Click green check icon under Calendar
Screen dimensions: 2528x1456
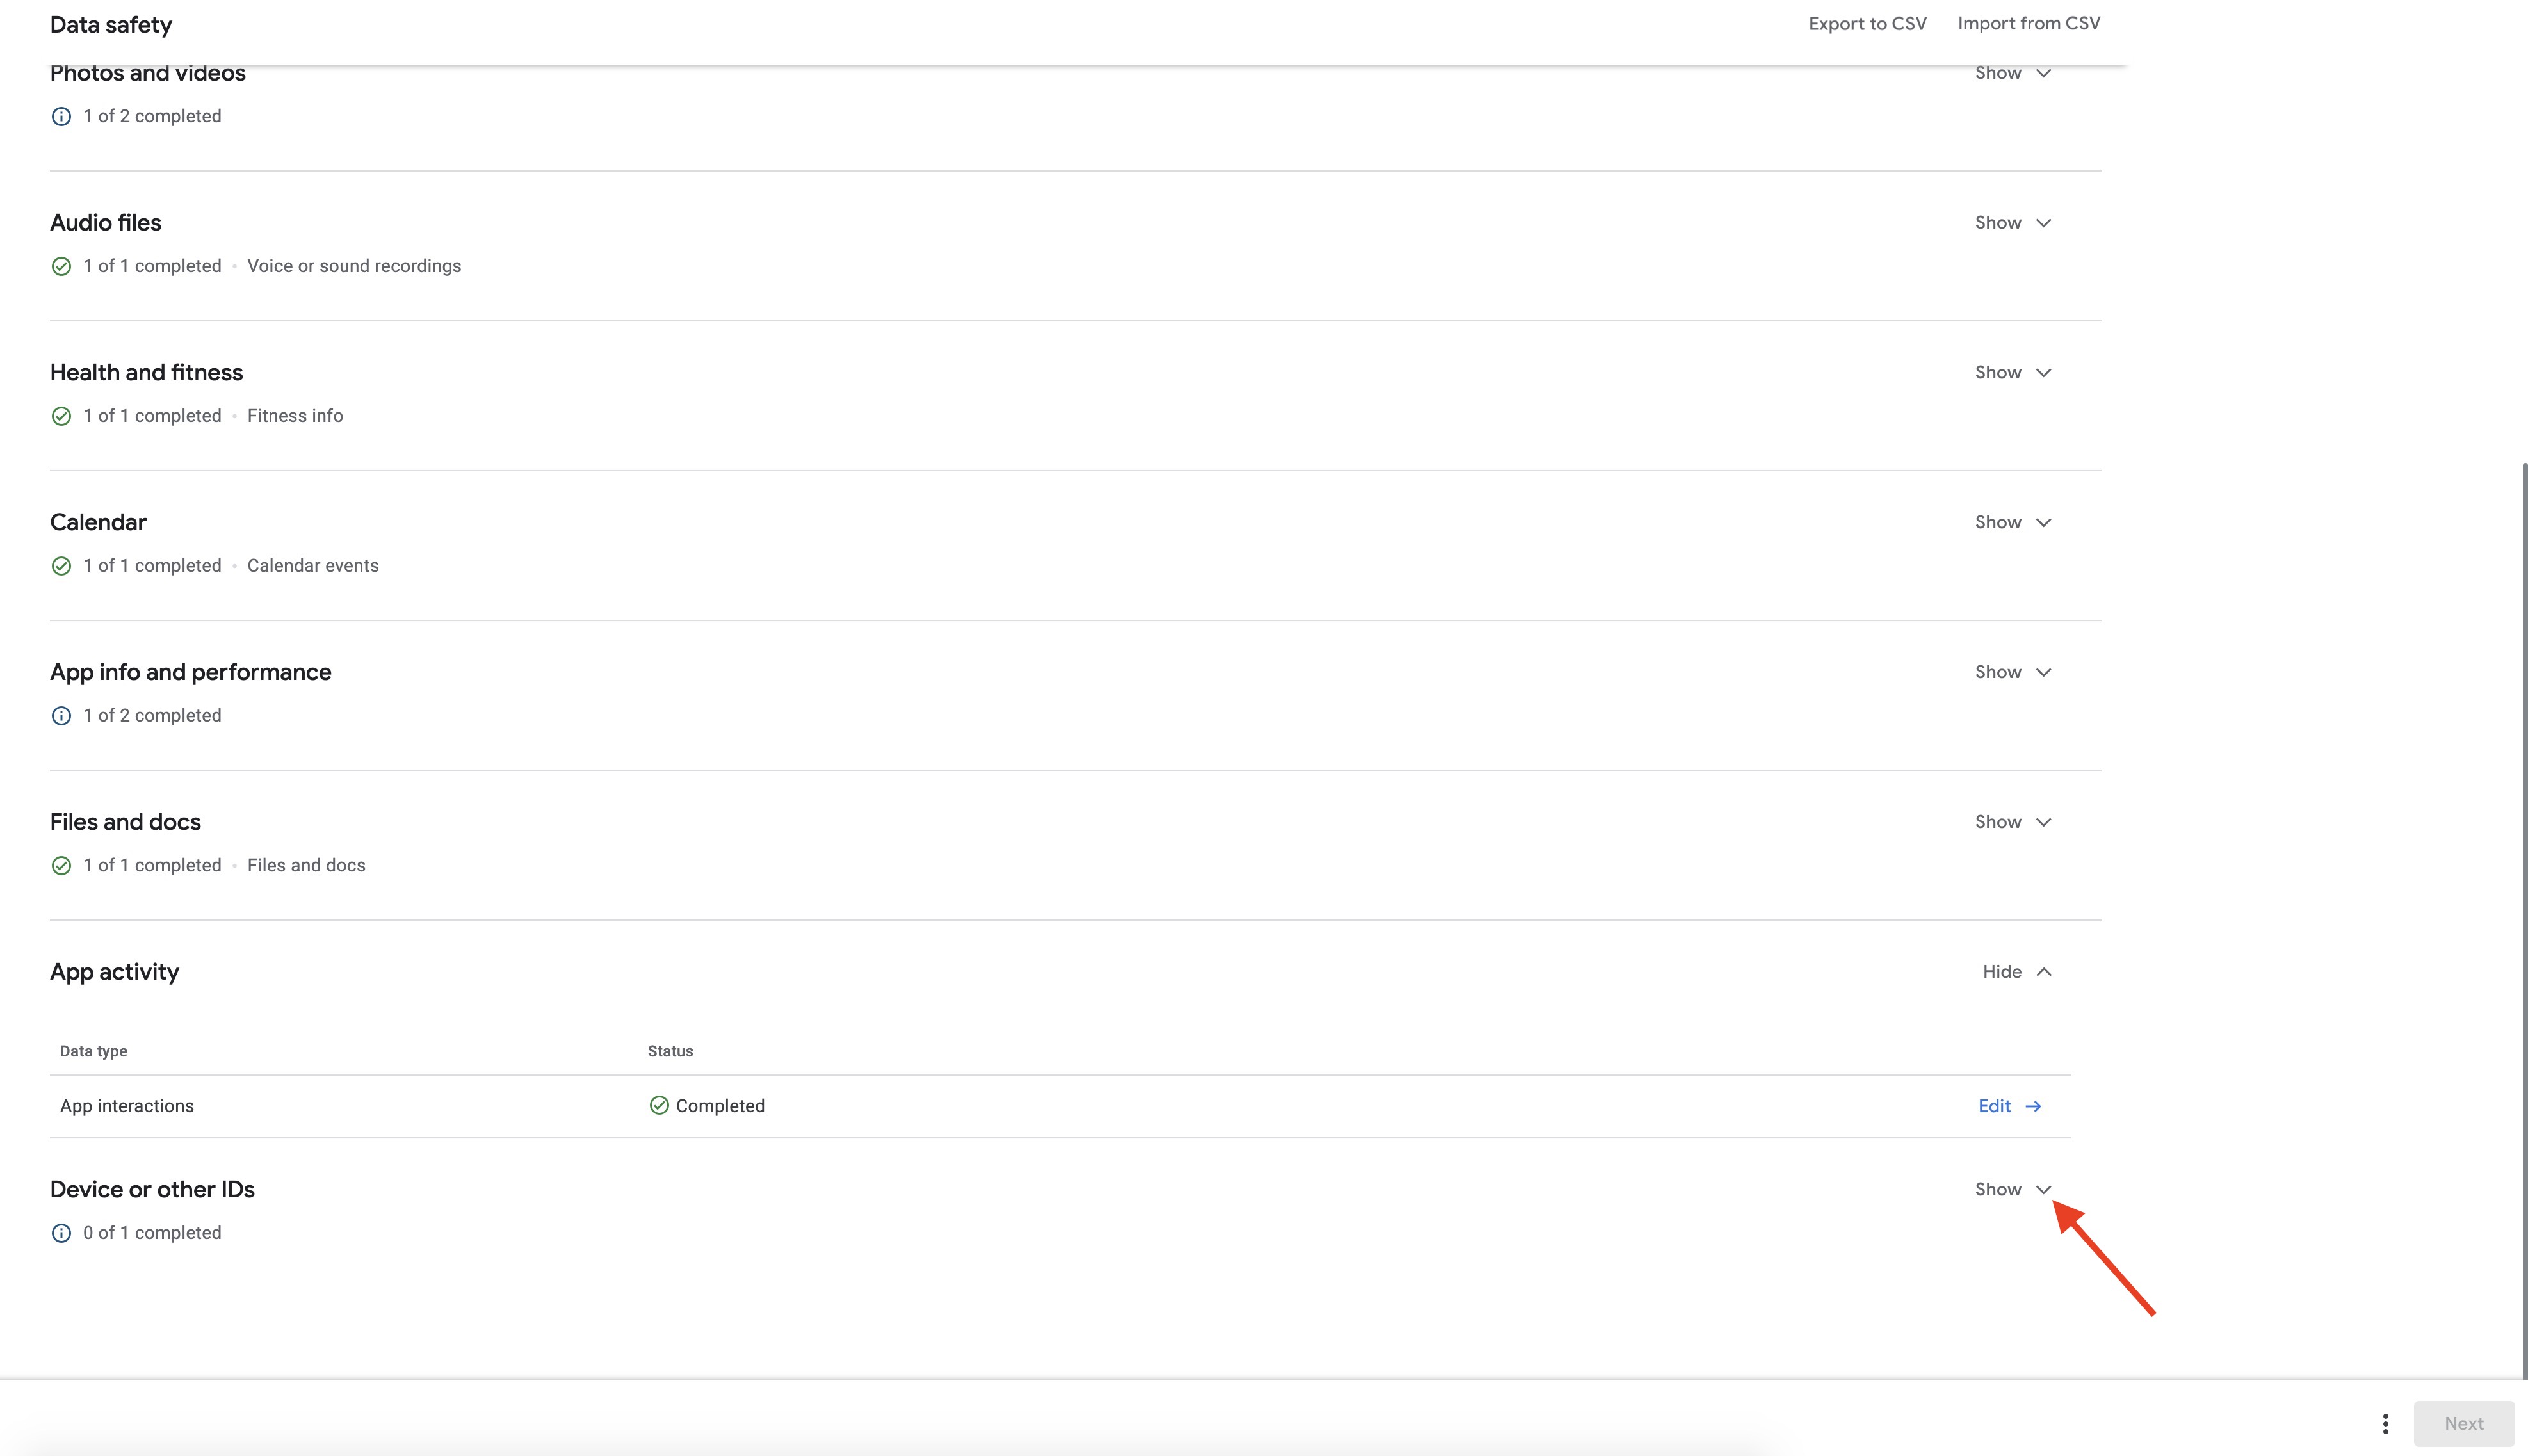(61, 567)
